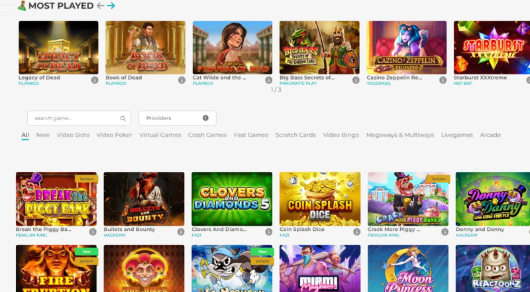Click YGGDRASIL provider link
This screenshot has height=292, width=530.
click(x=378, y=84)
